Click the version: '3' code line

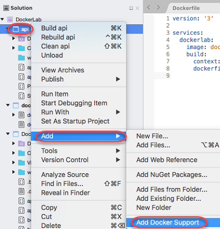[x=193, y=18]
